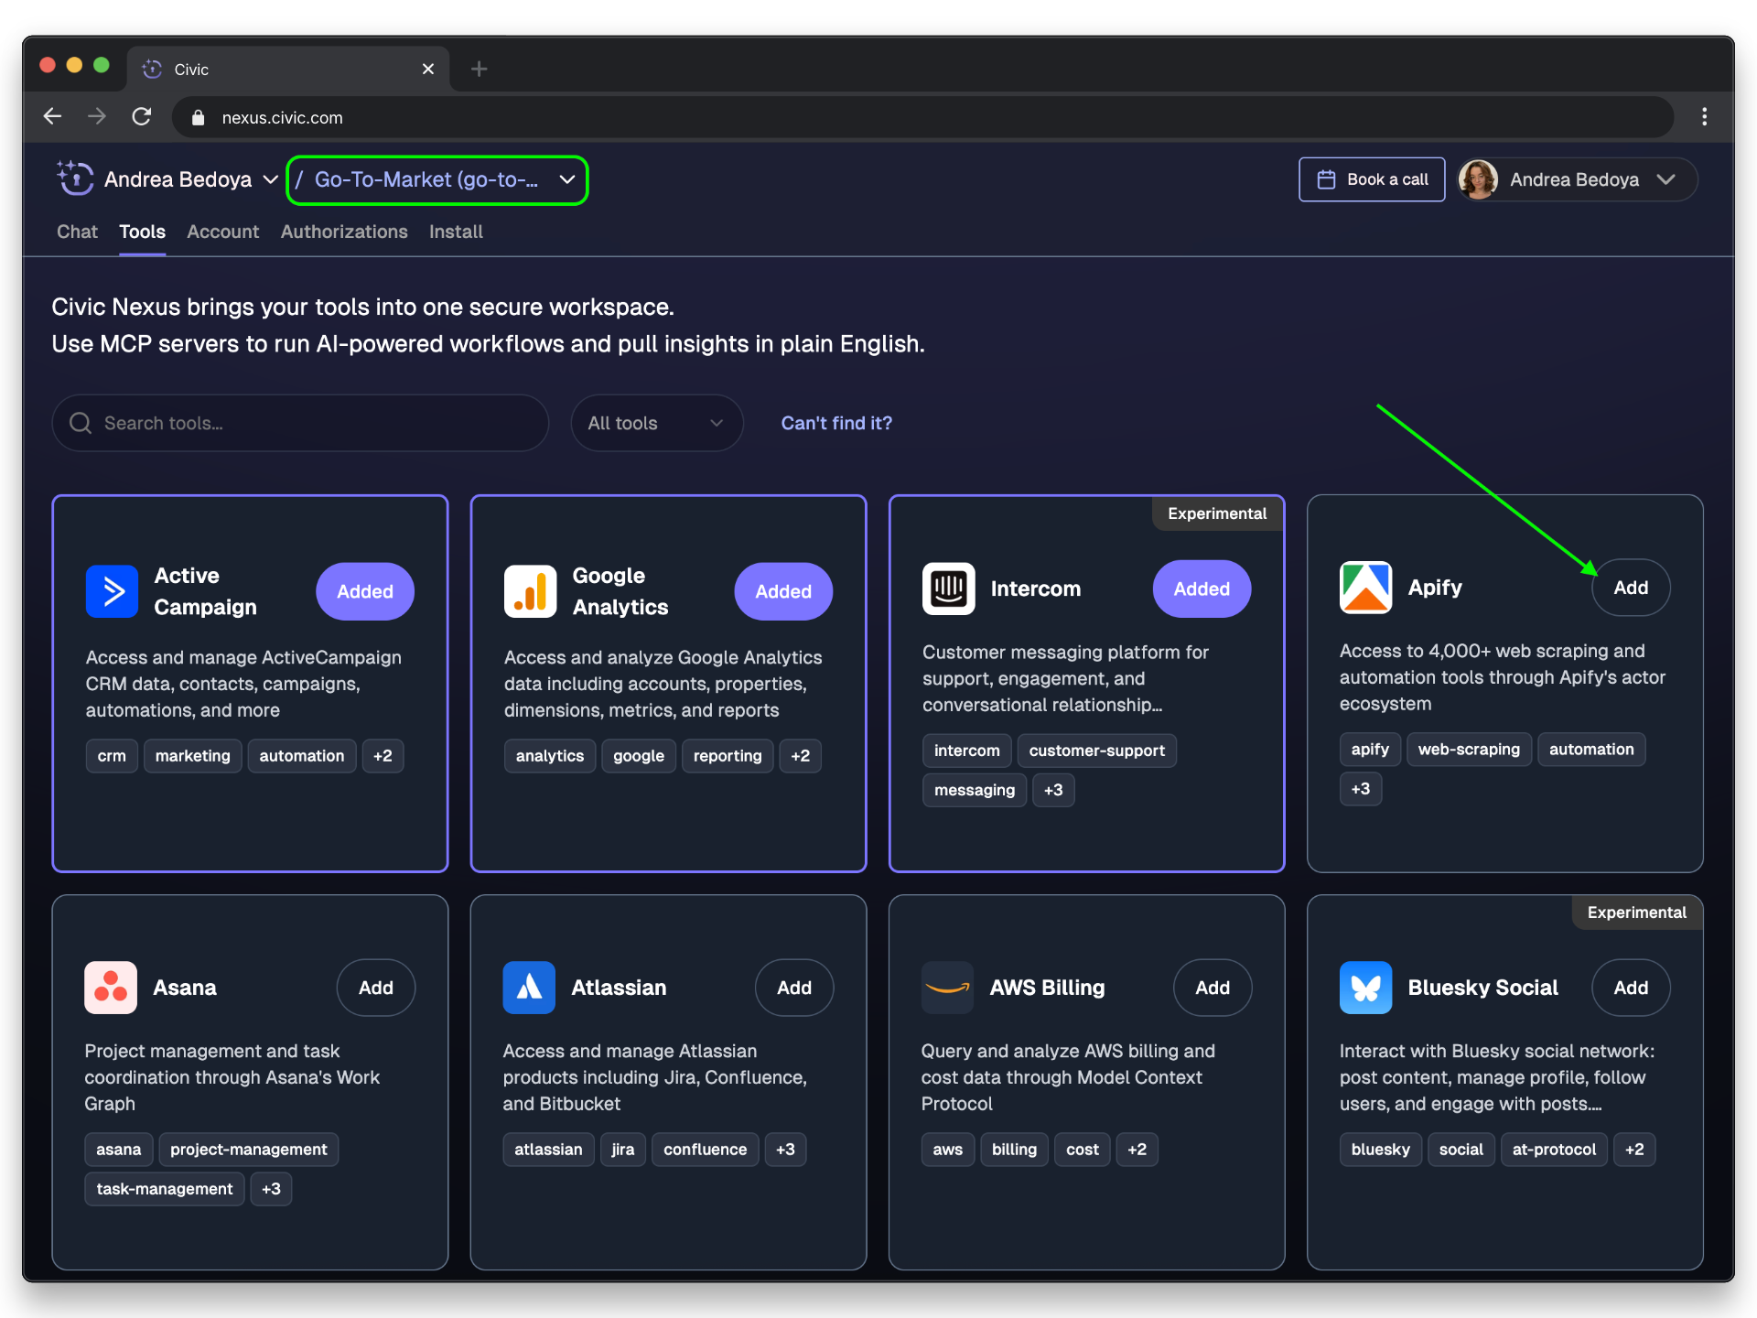Image resolution: width=1757 pixels, height=1318 pixels.
Task: Click the Asana three-dot logo icon
Action: click(x=111, y=988)
